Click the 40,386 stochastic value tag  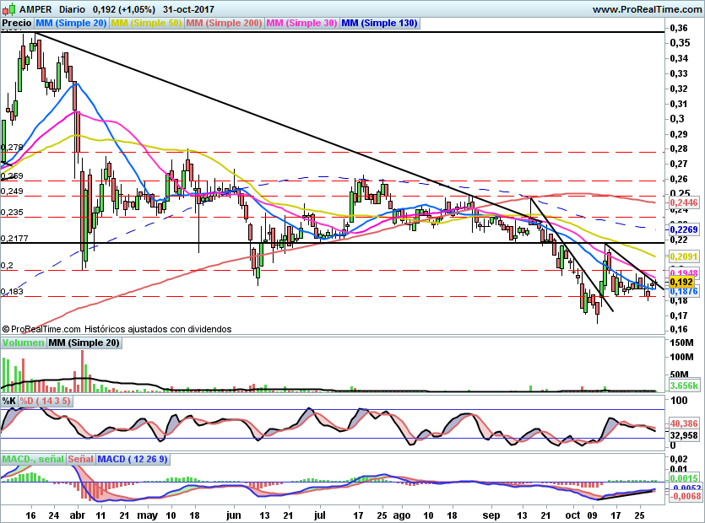coord(681,423)
